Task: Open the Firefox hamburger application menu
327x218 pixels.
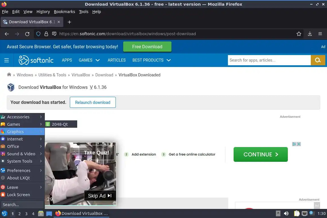Action: click(x=320, y=34)
